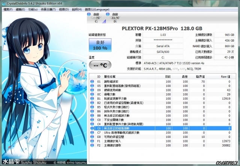
Task: Select row 硬碟使用時數
Action: coord(160,90)
